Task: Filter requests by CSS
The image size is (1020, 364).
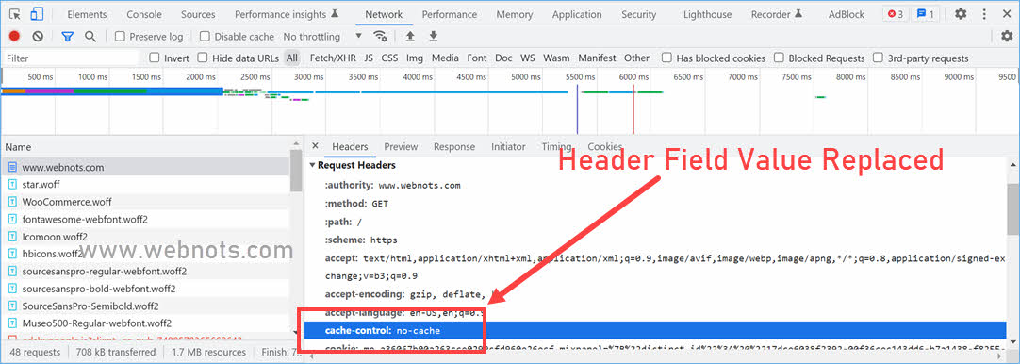Action: click(389, 58)
